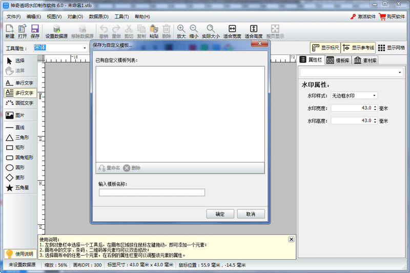Open the 对象(O) menu

[x=75, y=17]
